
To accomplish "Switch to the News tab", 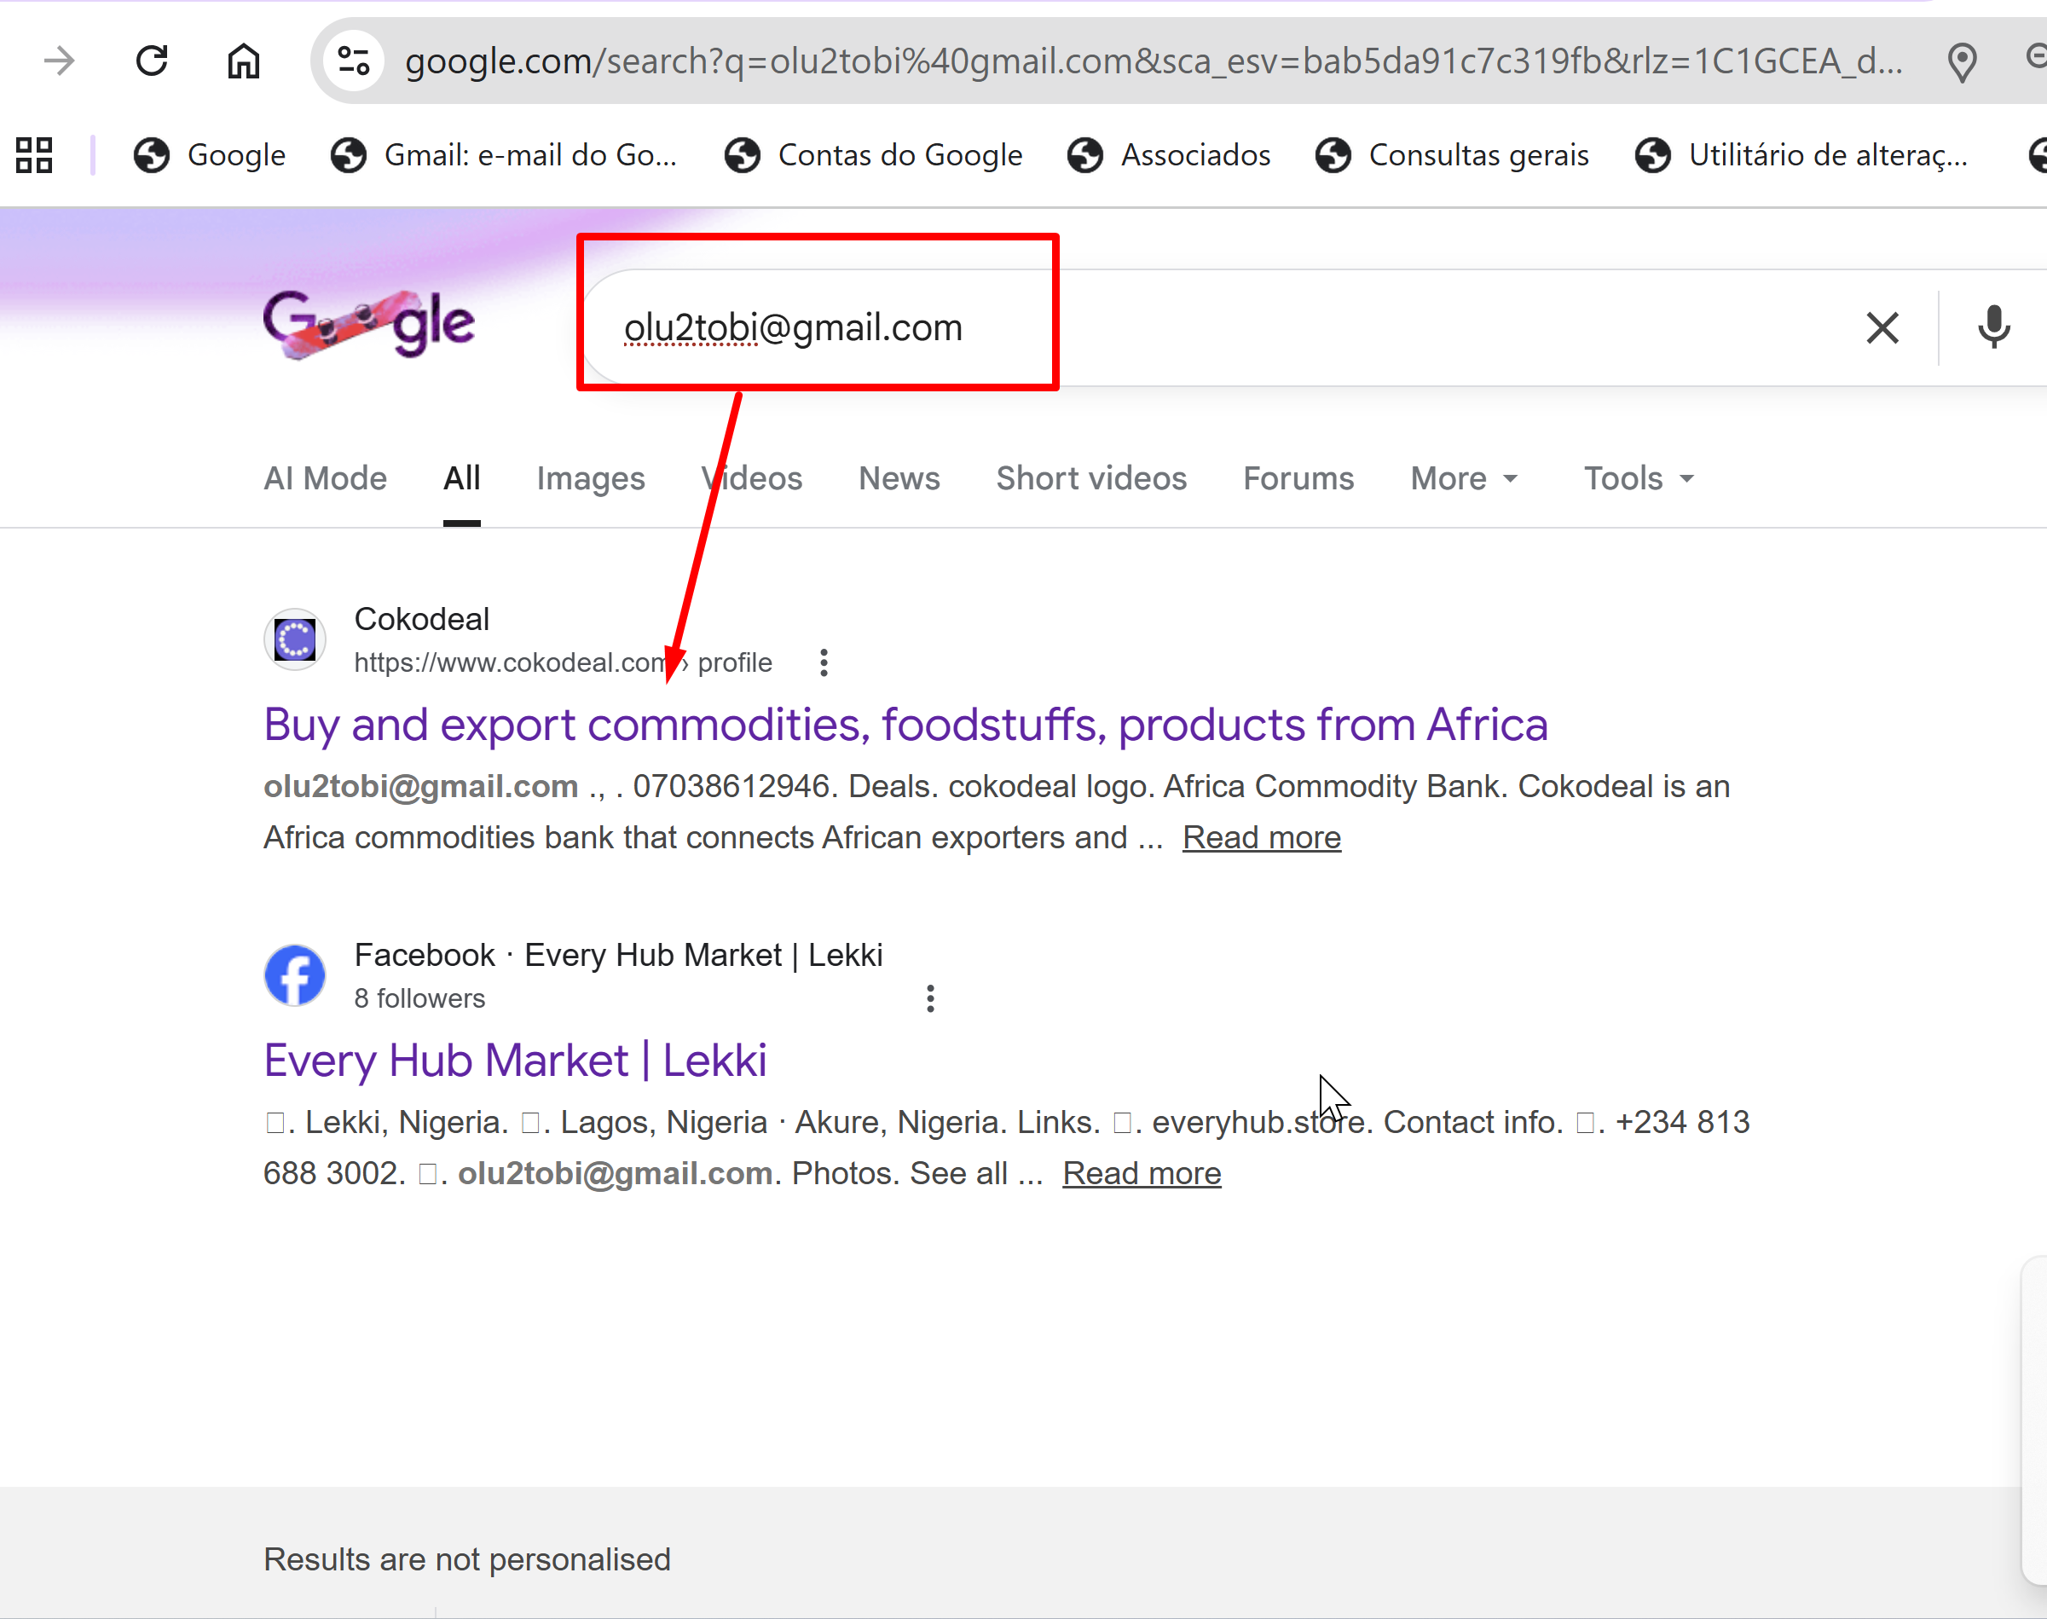I will tap(899, 478).
